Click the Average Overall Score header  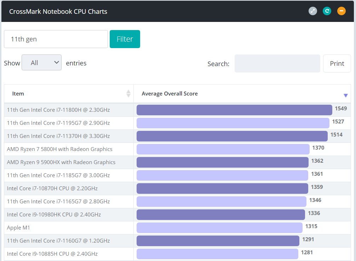242,93
